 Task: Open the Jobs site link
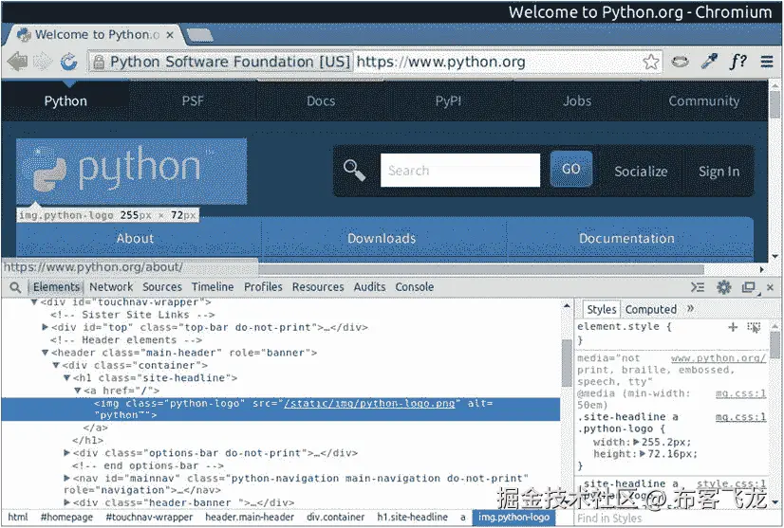pyautogui.click(x=577, y=100)
